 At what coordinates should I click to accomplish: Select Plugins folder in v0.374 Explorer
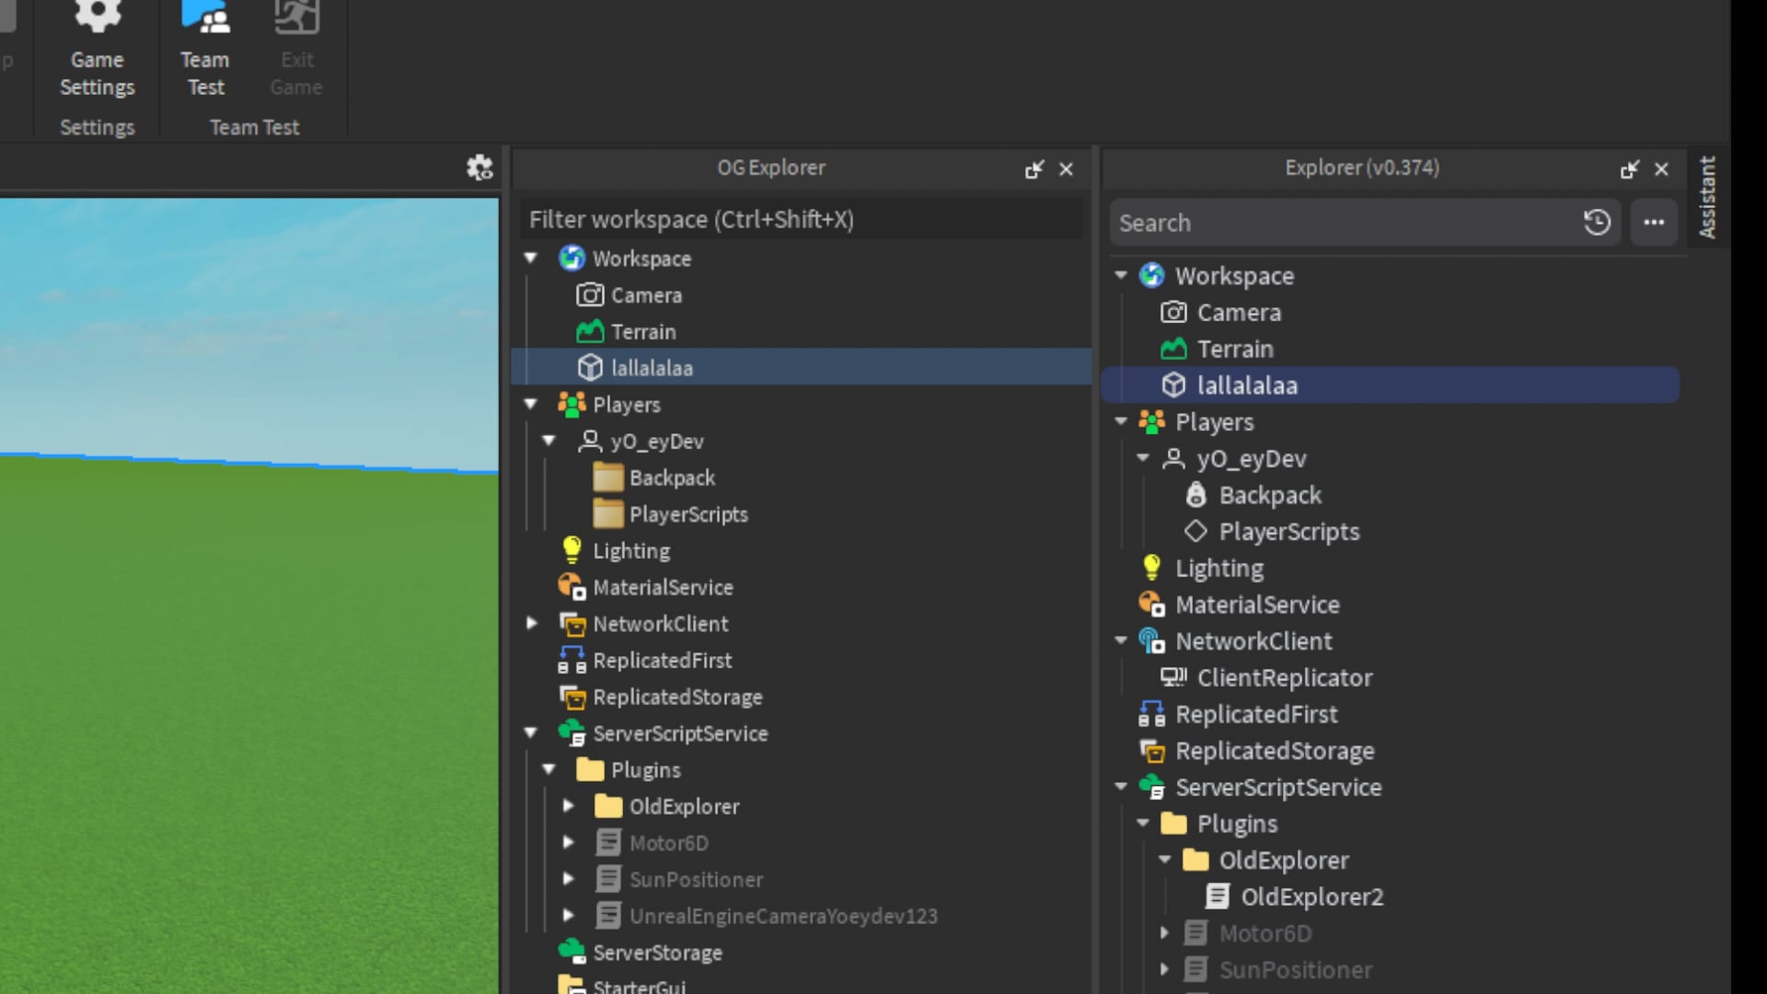pos(1390,823)
